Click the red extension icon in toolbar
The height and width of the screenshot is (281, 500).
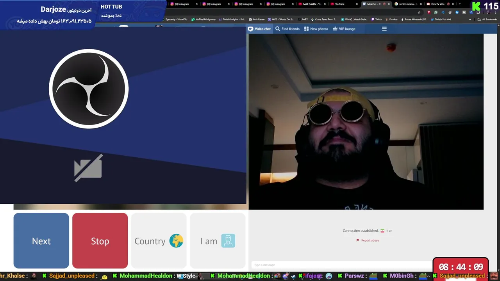pos(429,12)
